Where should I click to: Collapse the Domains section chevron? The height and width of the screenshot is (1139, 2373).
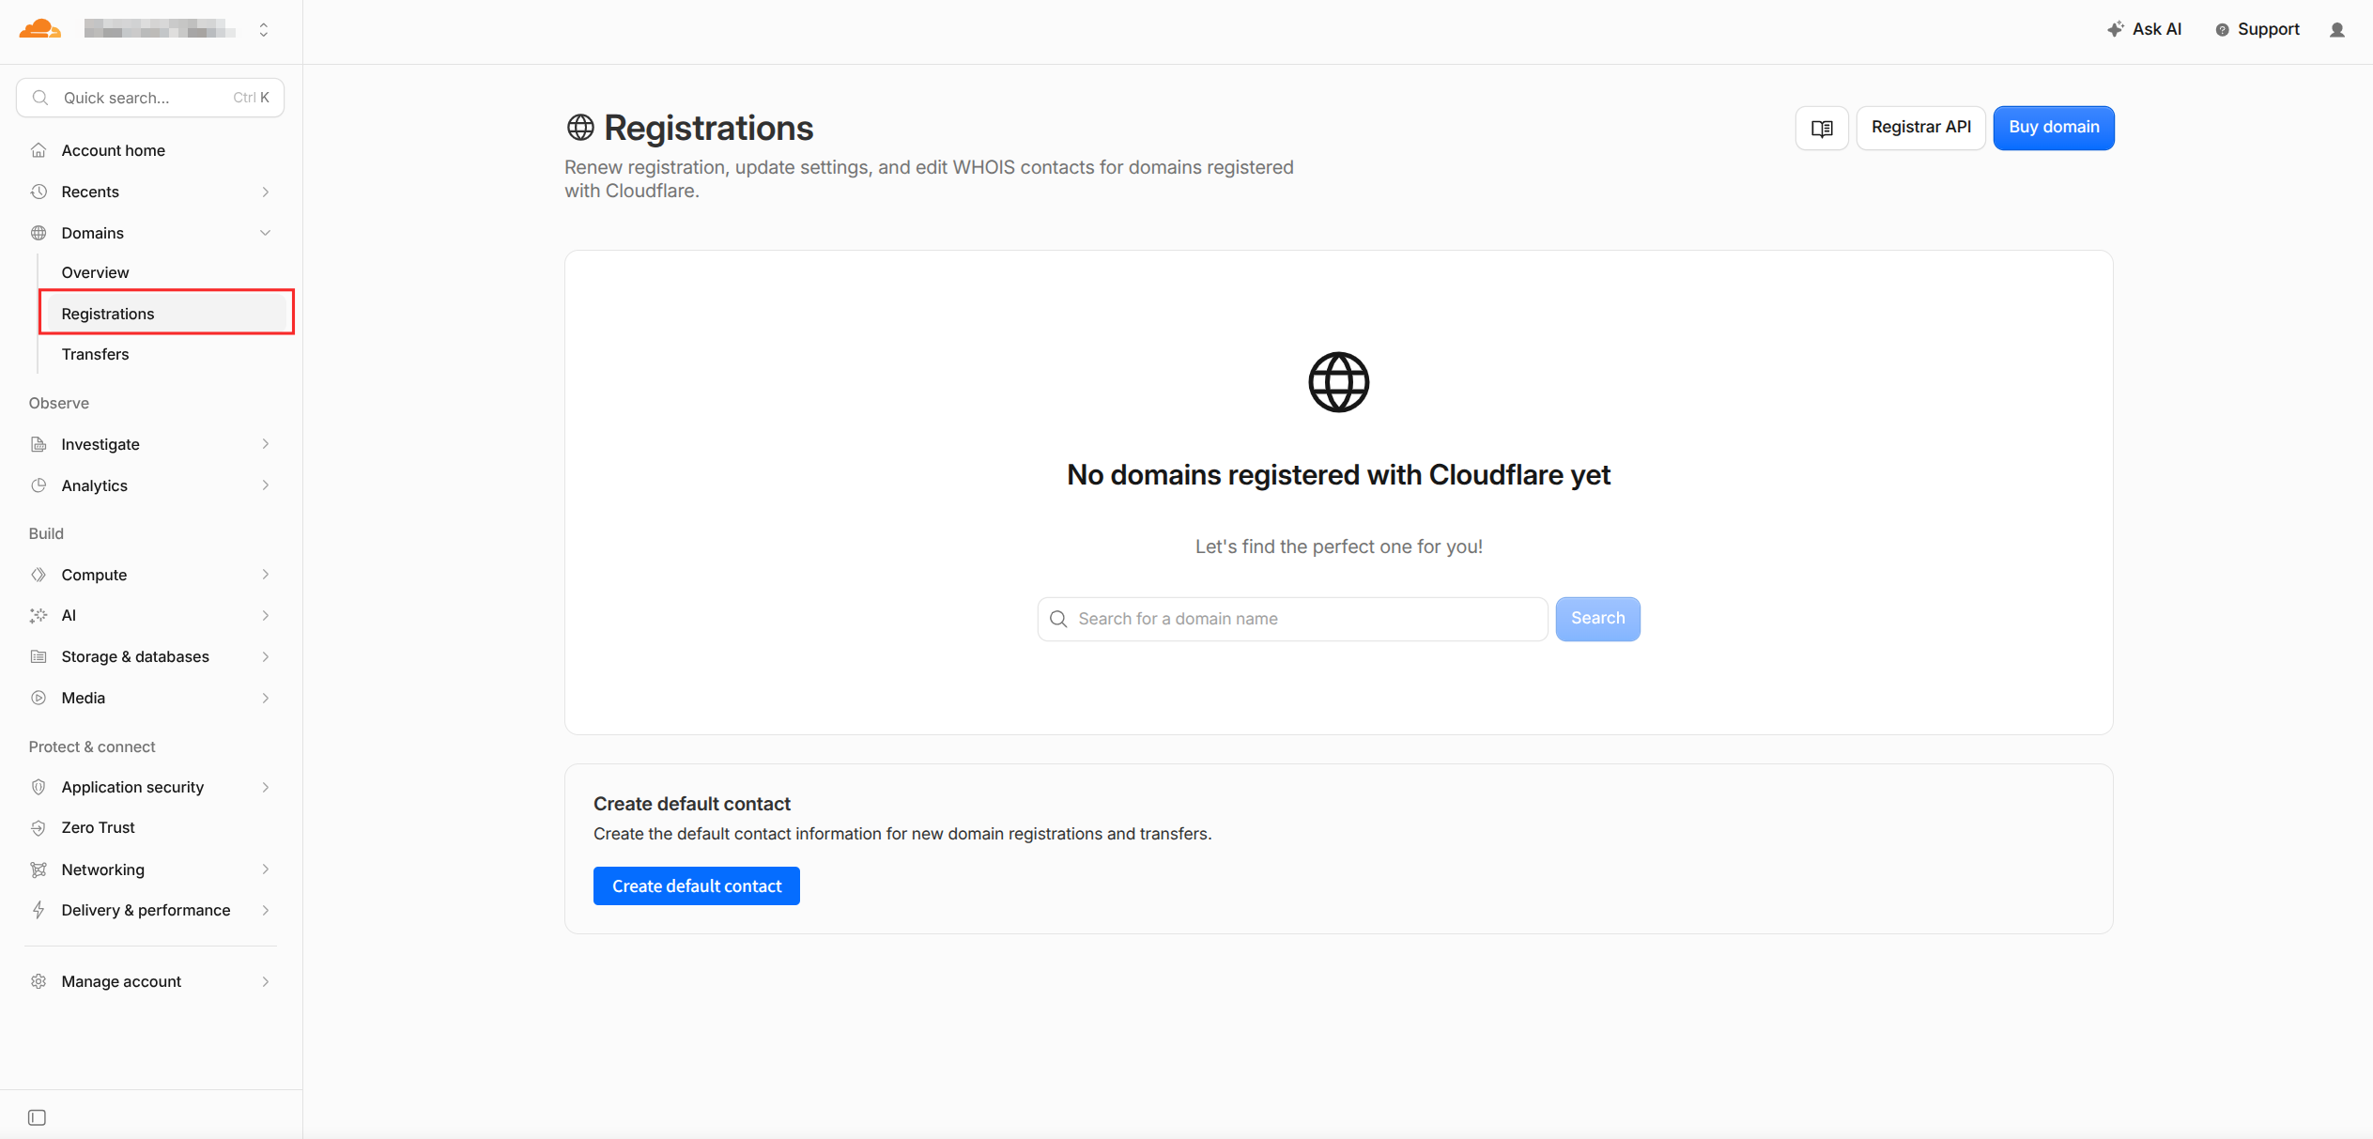266,233
